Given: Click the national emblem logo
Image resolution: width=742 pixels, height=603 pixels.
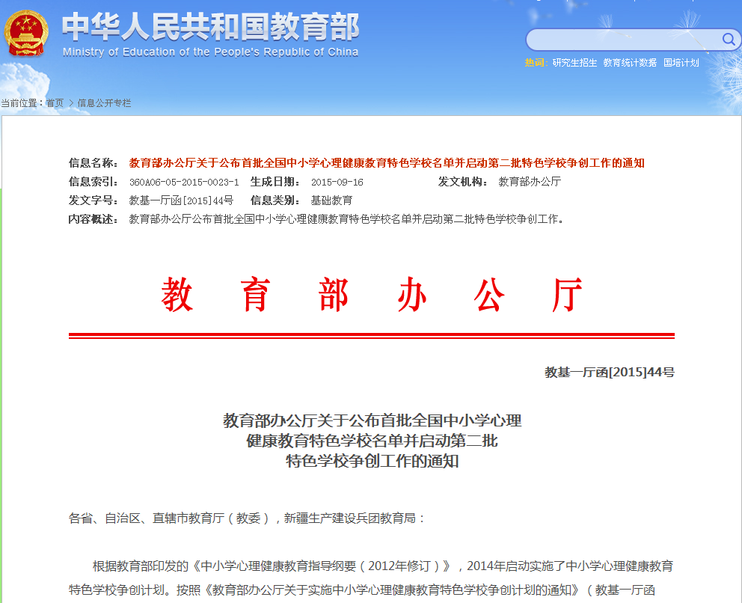Looking at the screenshot, I should [26, 33].
